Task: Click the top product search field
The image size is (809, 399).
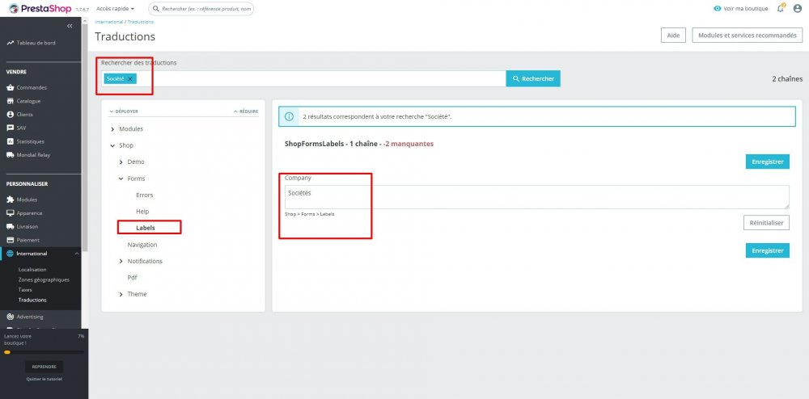Action: (201, 9)
